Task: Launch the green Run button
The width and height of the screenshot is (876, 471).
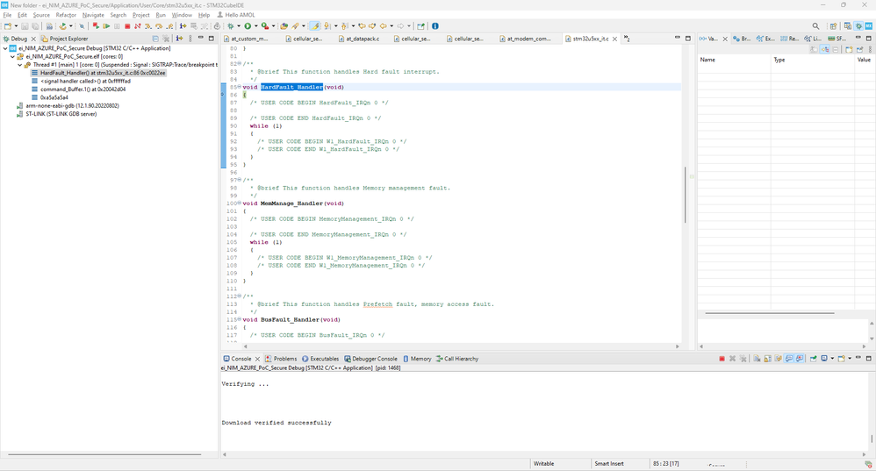Action: [248, 25]
